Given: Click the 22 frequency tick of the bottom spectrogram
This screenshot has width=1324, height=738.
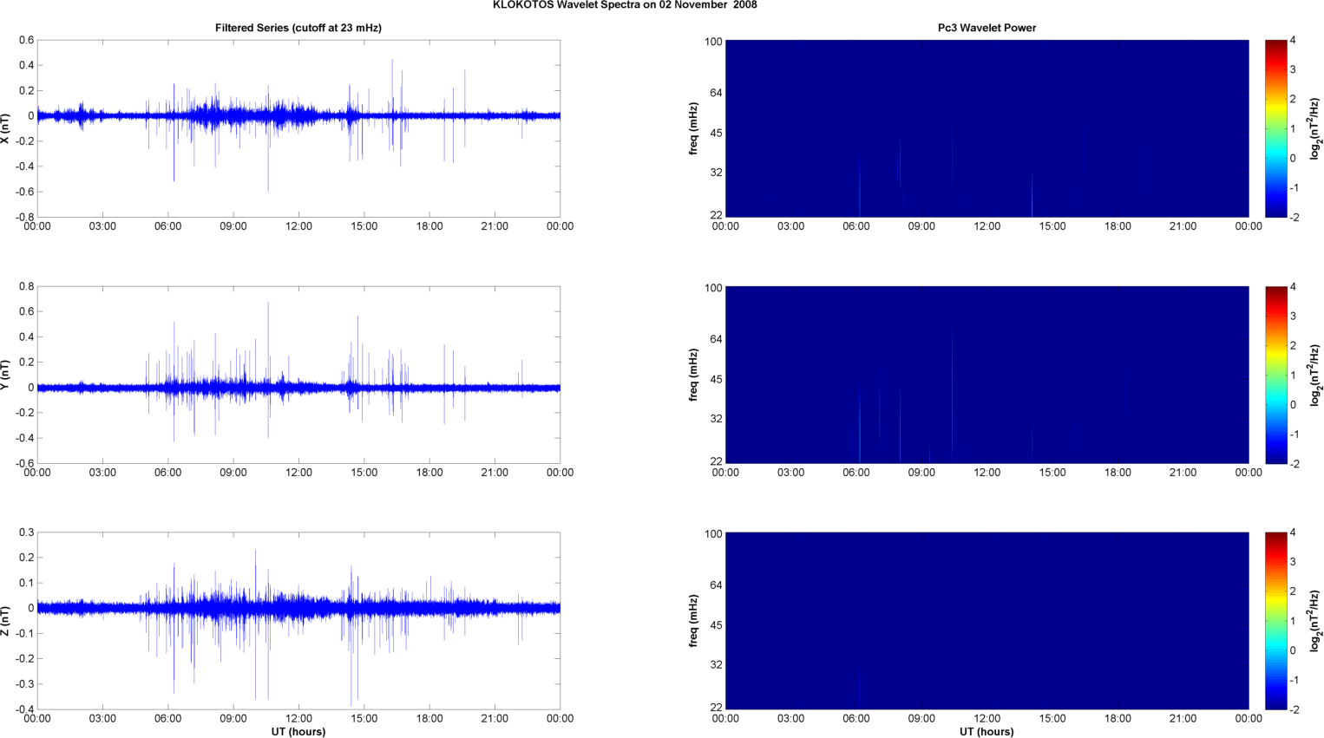Looking at the screenshot, I should tap(716, 708).
